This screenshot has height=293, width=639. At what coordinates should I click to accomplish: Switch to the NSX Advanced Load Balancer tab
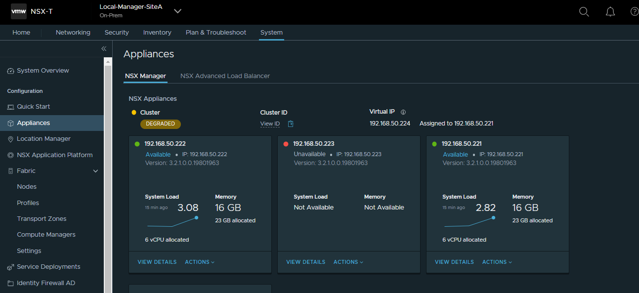pyautogui.click(x=225, y=76)
